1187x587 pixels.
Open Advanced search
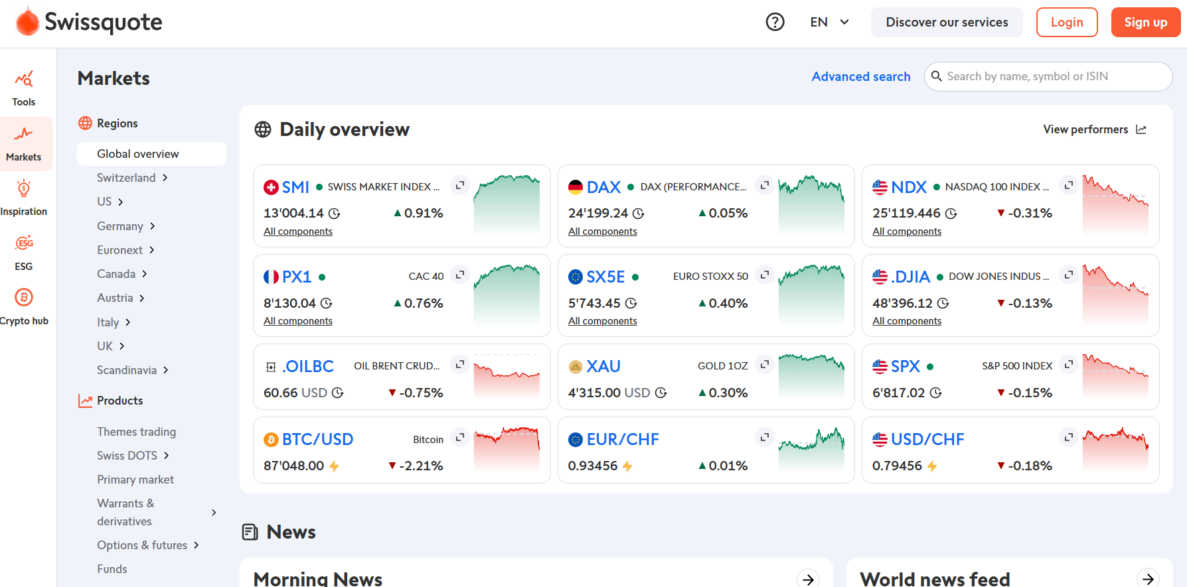[861, 76]
